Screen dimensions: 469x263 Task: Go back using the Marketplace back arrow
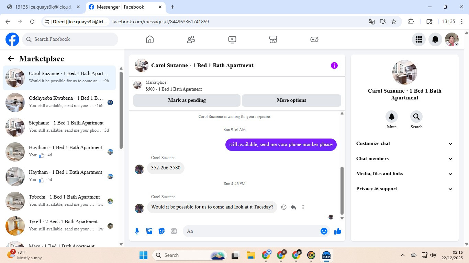click(x=11, y=59)
